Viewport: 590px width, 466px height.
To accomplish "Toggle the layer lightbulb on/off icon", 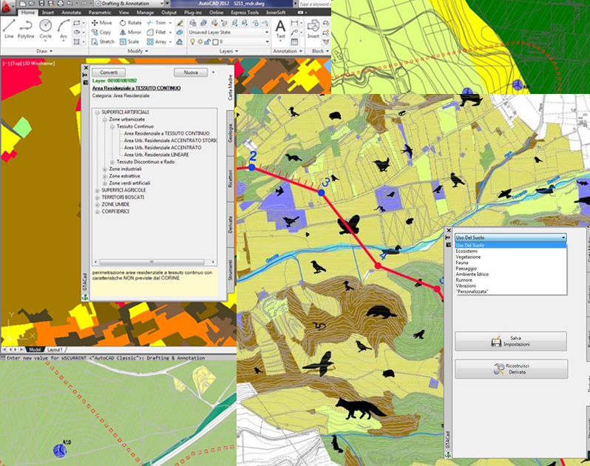I will [193, 41].
